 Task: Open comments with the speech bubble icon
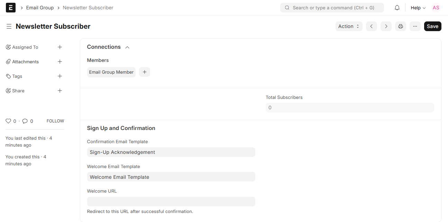(24, 121)
